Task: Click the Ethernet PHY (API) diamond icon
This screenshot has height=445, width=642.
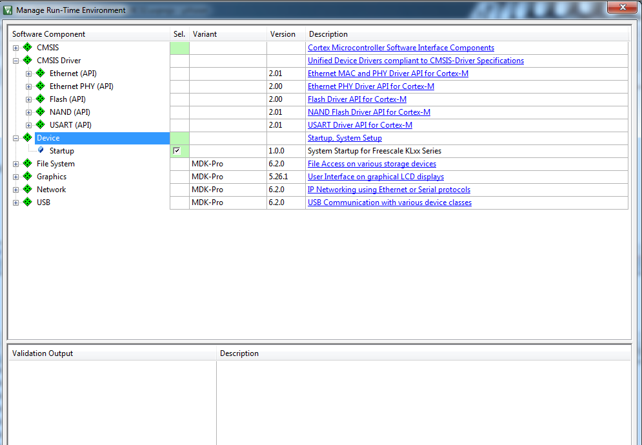Action: click(40, 86)
